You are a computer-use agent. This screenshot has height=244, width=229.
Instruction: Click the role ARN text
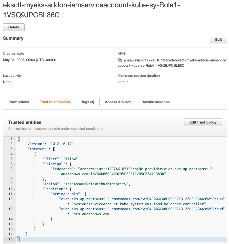[x=172, y=63]
